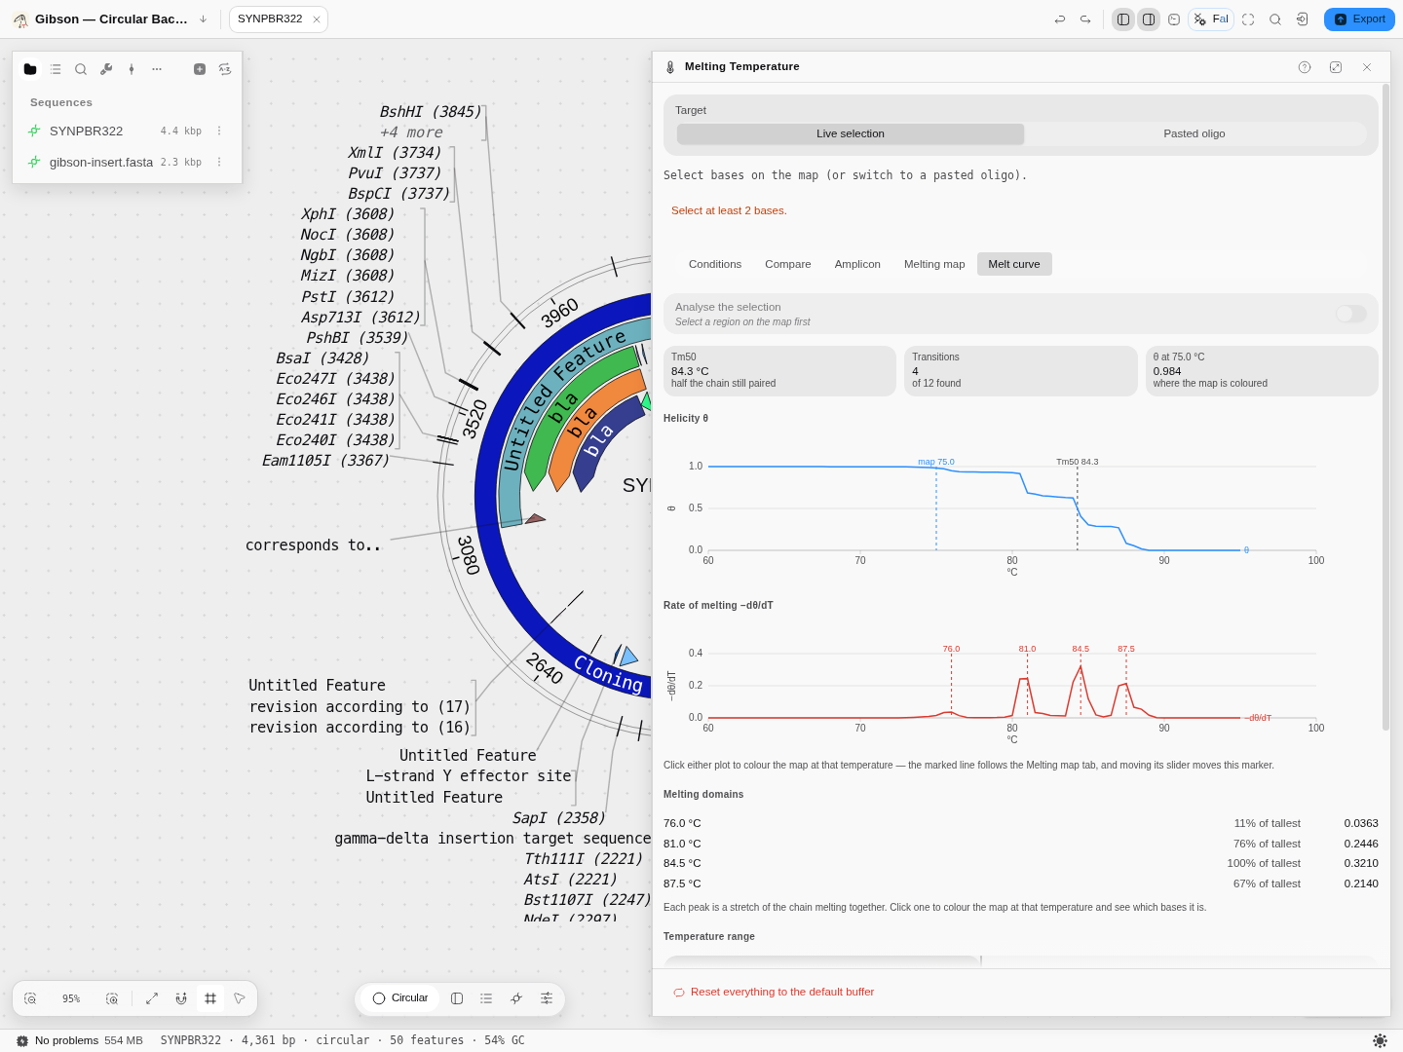Open the gibson-insert.fasta sequence
Viewport: 1403px width, 1052px height.
click(101, 163)
